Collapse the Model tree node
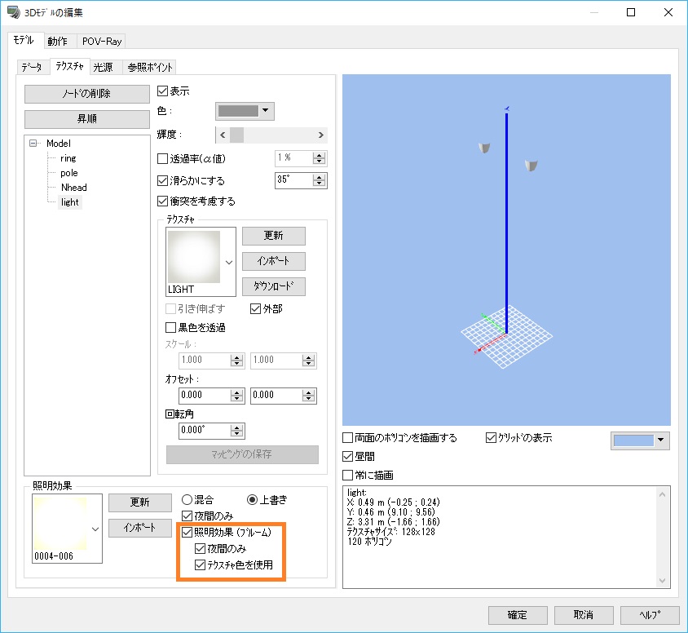The image size is (688, 633). (x=33, y=144)
